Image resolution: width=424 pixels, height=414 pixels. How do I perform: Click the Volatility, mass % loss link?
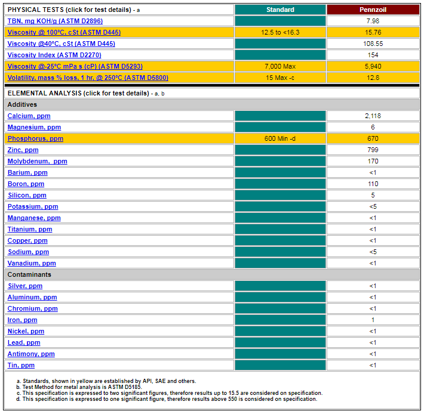click(x=88, y=78)
